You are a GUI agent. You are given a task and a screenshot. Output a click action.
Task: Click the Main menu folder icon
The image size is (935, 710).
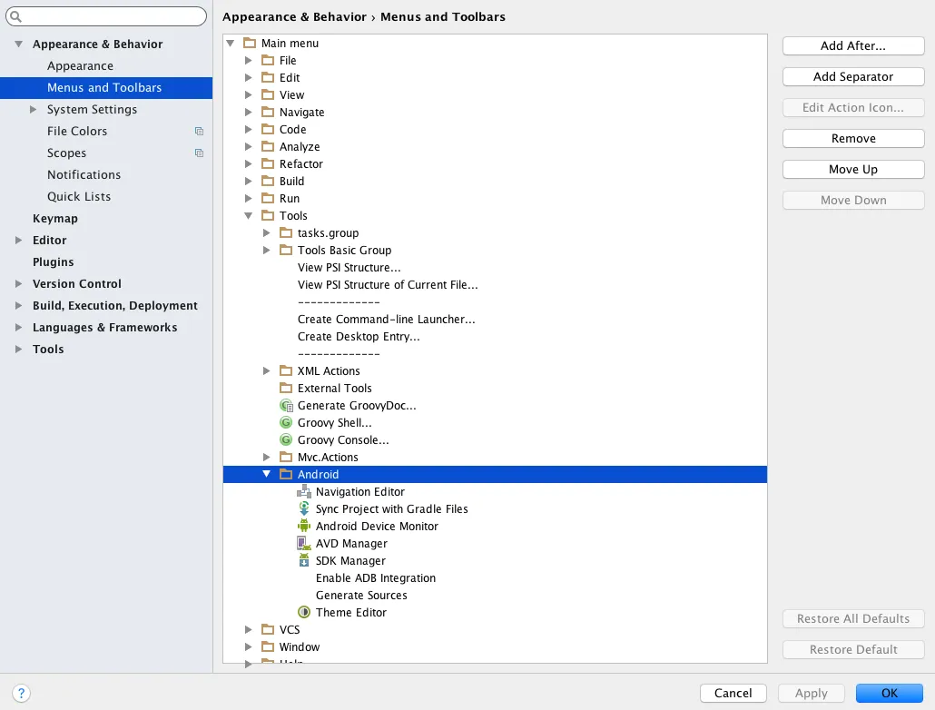click(x=250, y=43)
